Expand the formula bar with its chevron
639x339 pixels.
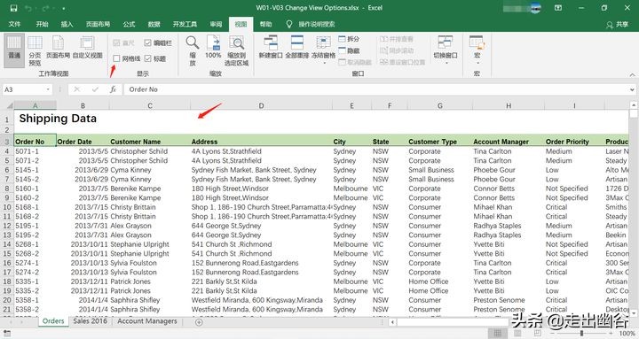coord(632,89)
